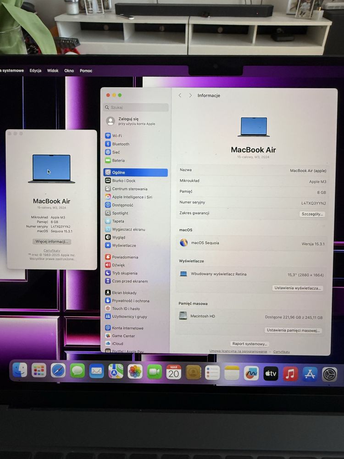Image resolution: width=344 pixels, height=459 pixels.
Task: Click Więcej informacji in About window
Action: [x=52, y=241]
